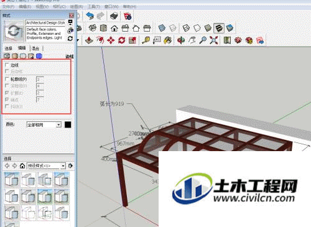Open the details arrow beside style collection
This screenshot has width=311, height=227.
[70, 165]
